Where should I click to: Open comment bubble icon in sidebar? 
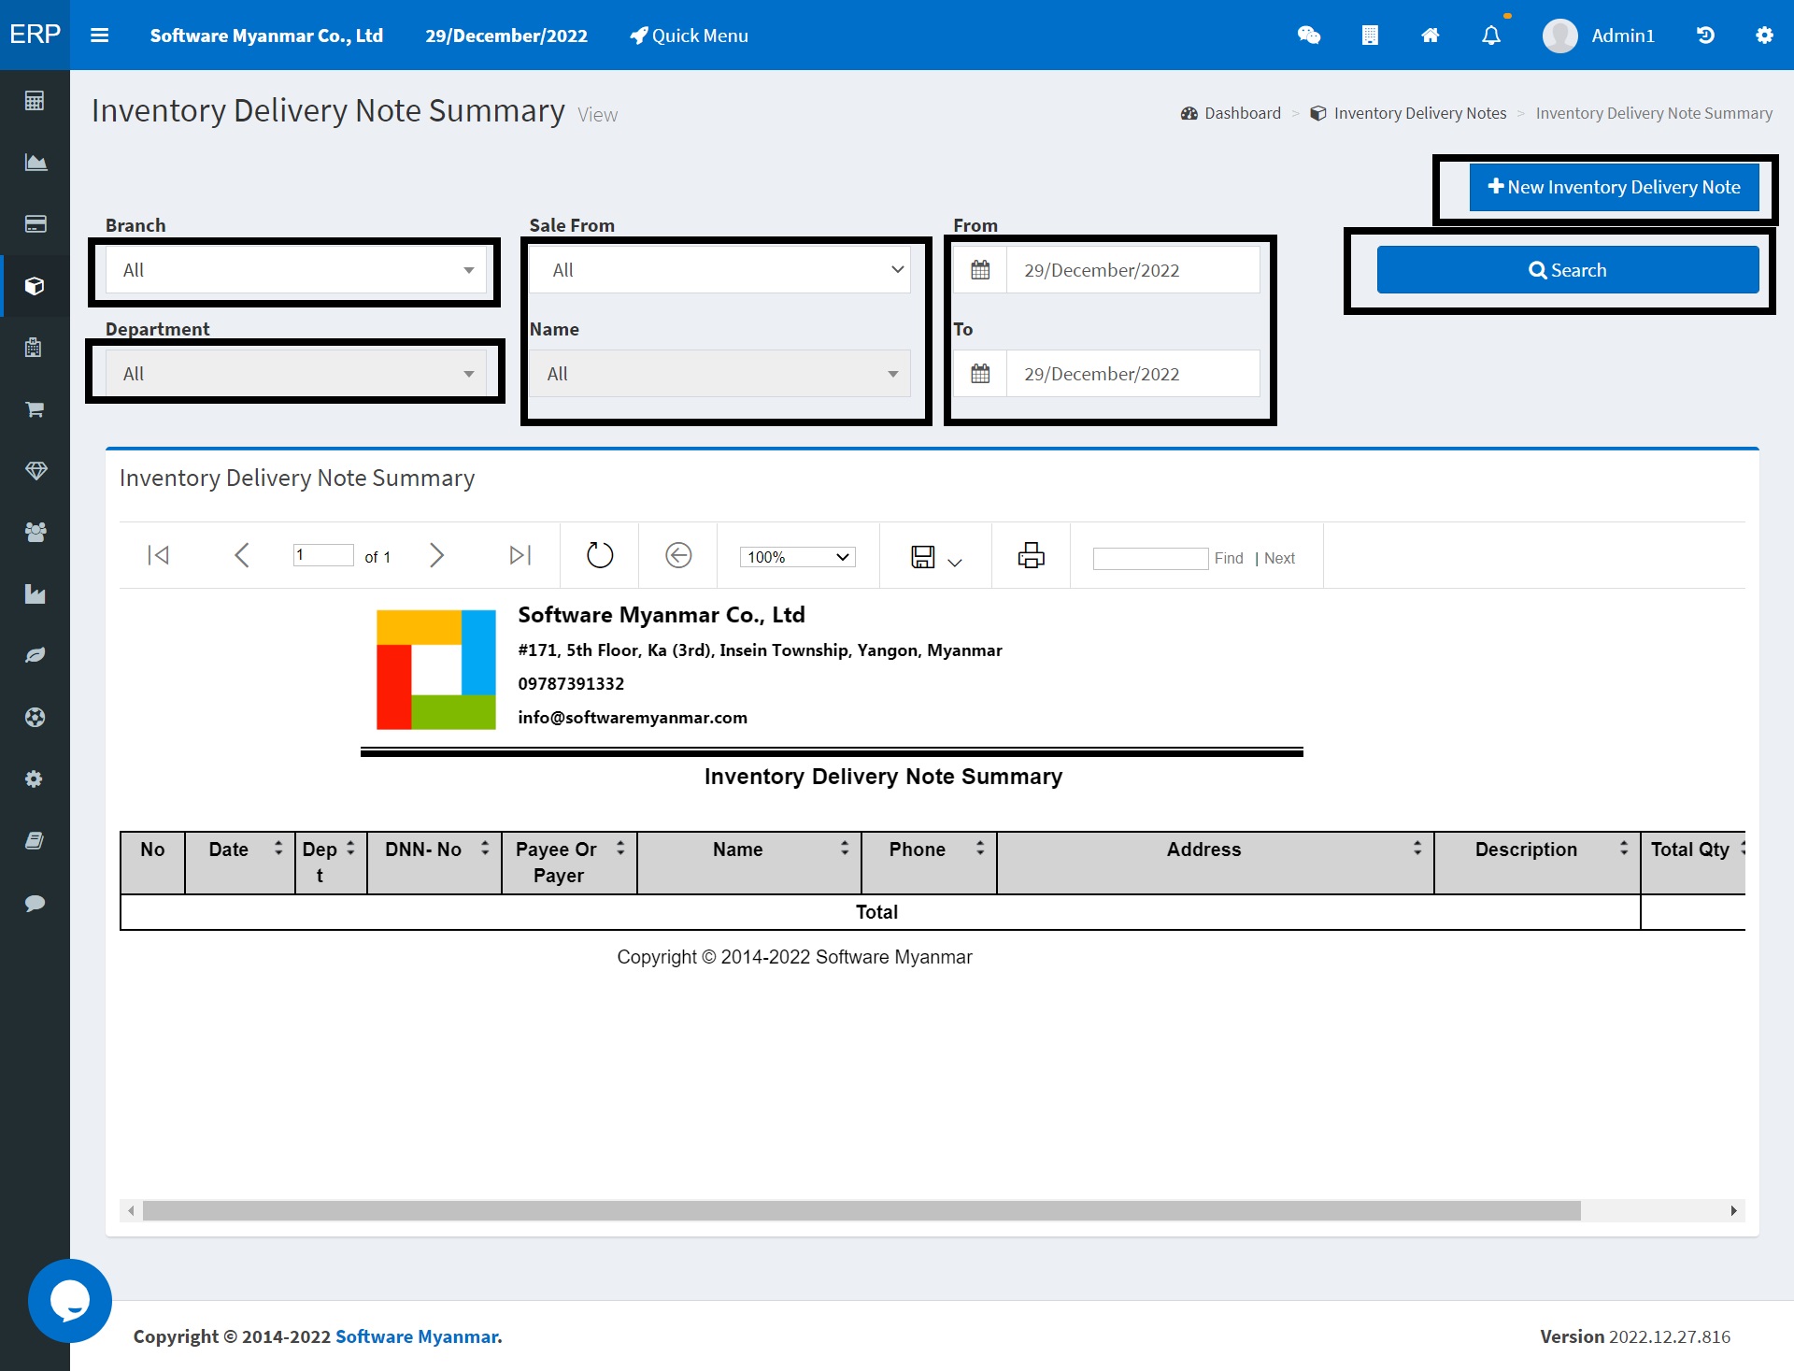pos(35,903)
